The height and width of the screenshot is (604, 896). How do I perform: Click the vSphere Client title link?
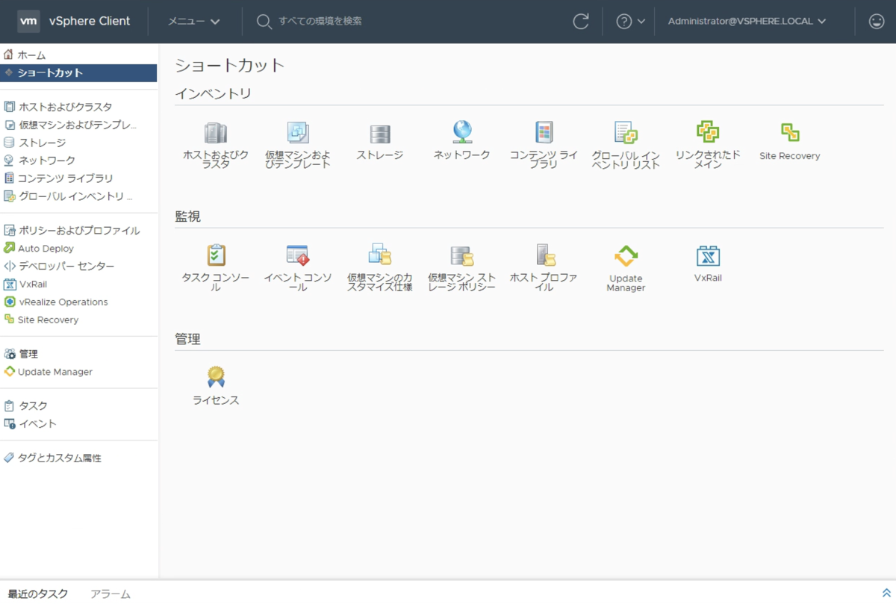pos(90,22)
